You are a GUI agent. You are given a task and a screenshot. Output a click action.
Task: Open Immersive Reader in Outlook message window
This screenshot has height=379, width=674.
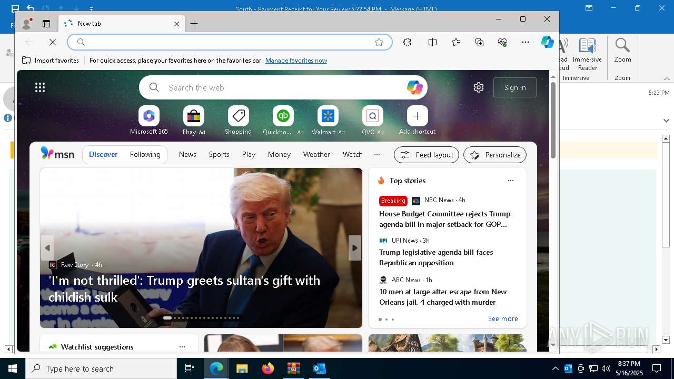pyautogui.click(x=587, y=54)
